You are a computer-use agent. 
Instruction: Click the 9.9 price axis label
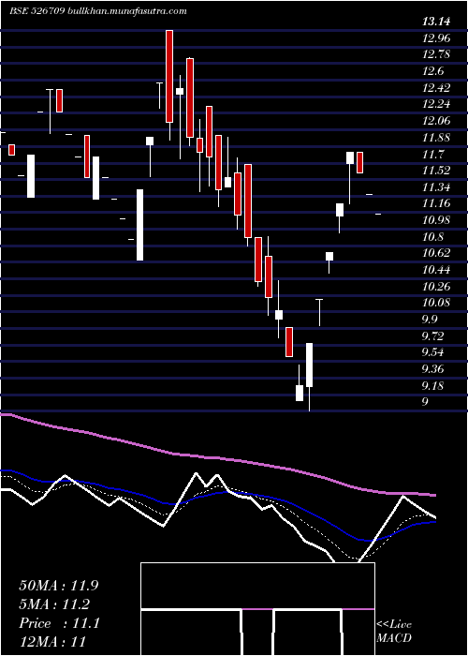[x=430, y=321]
